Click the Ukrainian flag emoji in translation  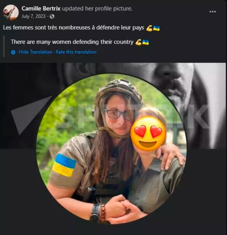point(146,42)
